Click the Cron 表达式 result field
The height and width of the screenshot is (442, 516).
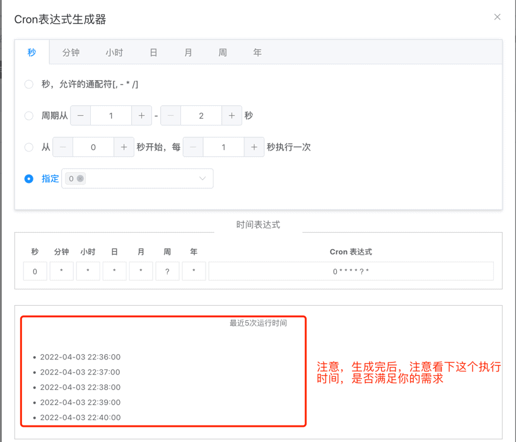click(351, 272)
